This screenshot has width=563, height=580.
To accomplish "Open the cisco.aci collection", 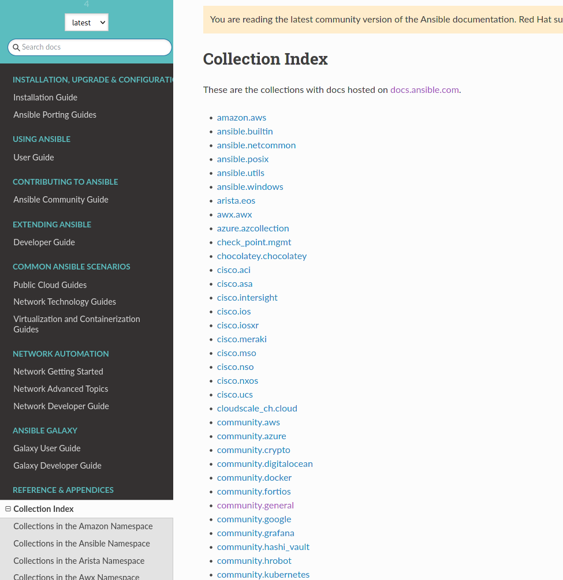I will [233, 270].
